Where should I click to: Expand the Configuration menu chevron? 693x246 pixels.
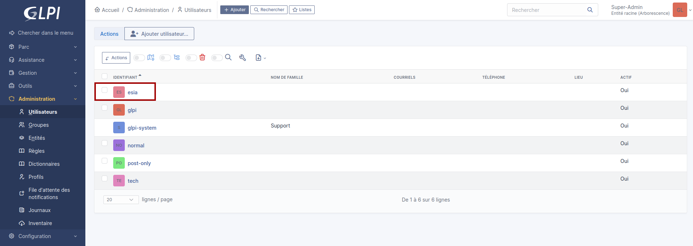click(76, 236)
